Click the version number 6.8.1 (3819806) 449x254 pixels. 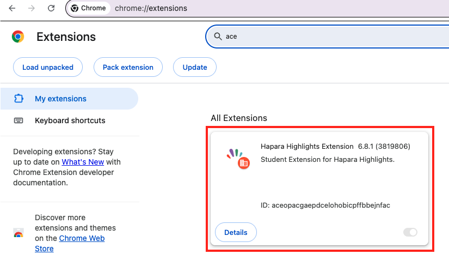point(384,147)
